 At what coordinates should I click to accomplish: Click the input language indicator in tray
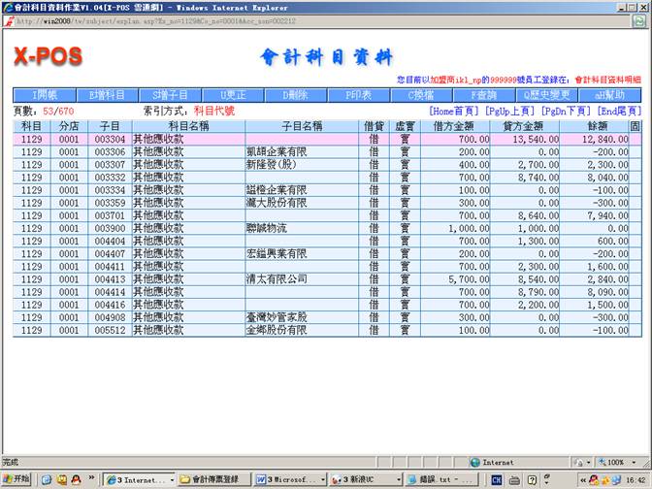pyautogui.click(x=497, y=479)
